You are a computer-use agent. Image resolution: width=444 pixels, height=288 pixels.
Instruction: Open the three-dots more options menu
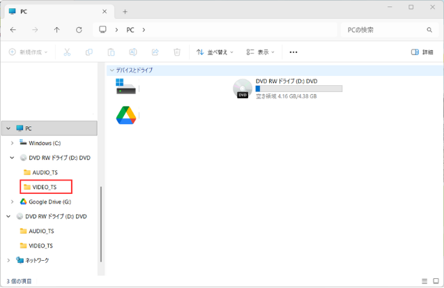(x=293, y=52)
